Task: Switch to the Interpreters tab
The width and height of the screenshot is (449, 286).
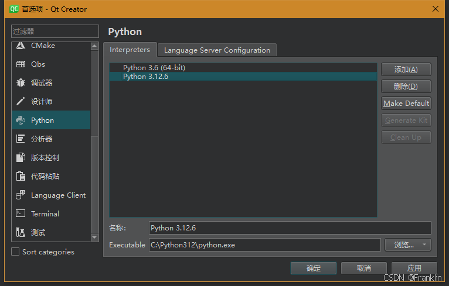Action: pyautogui.click(x=130, y=50)
